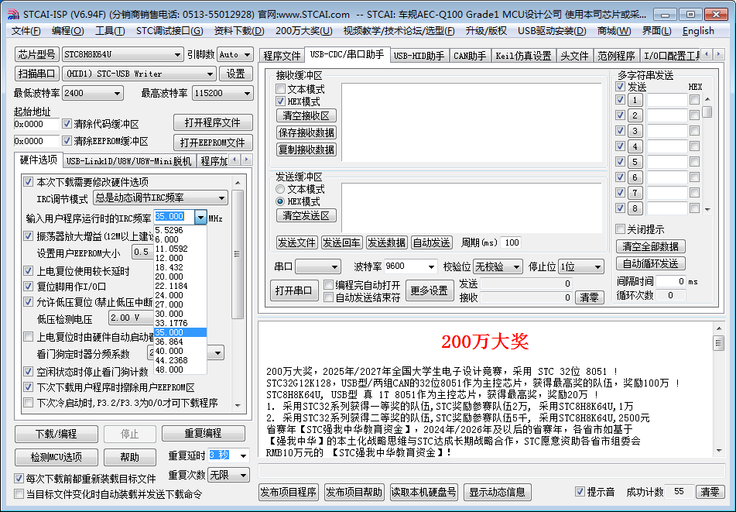Toggle 每次下载前都重新装载目标文件 checkbox
The image size is (736, 512).
[19, 478]
